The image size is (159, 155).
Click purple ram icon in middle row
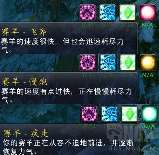88,62
